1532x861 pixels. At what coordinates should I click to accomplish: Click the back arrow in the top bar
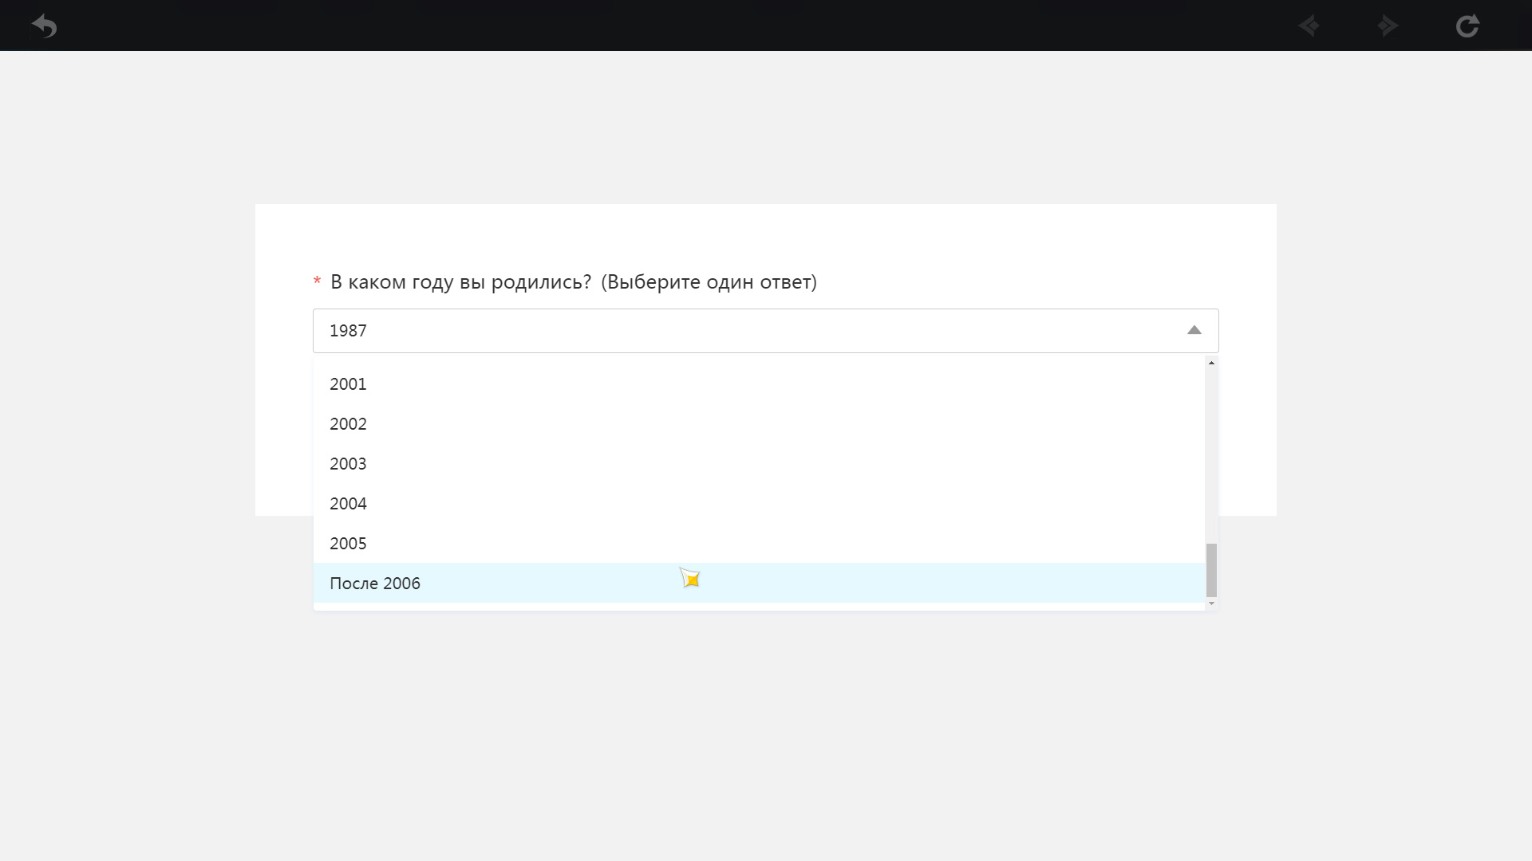pos(45,26)
